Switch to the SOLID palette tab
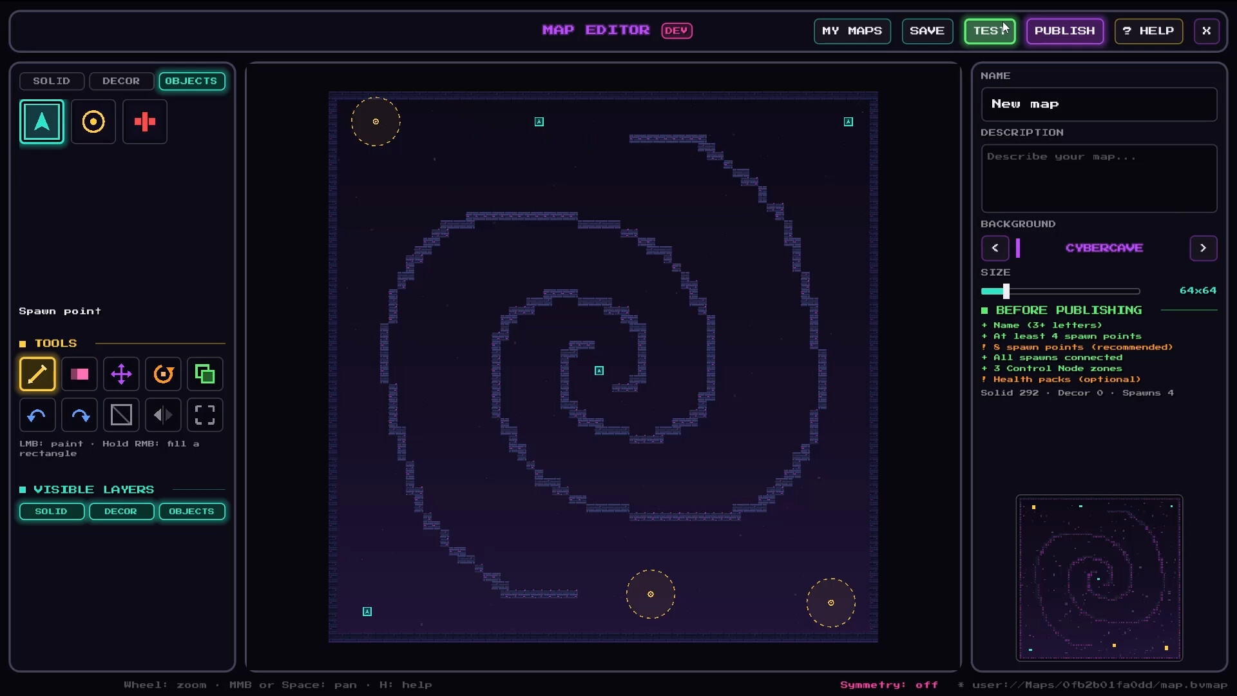The image size is (1237, 696). (x=52, y=81)
